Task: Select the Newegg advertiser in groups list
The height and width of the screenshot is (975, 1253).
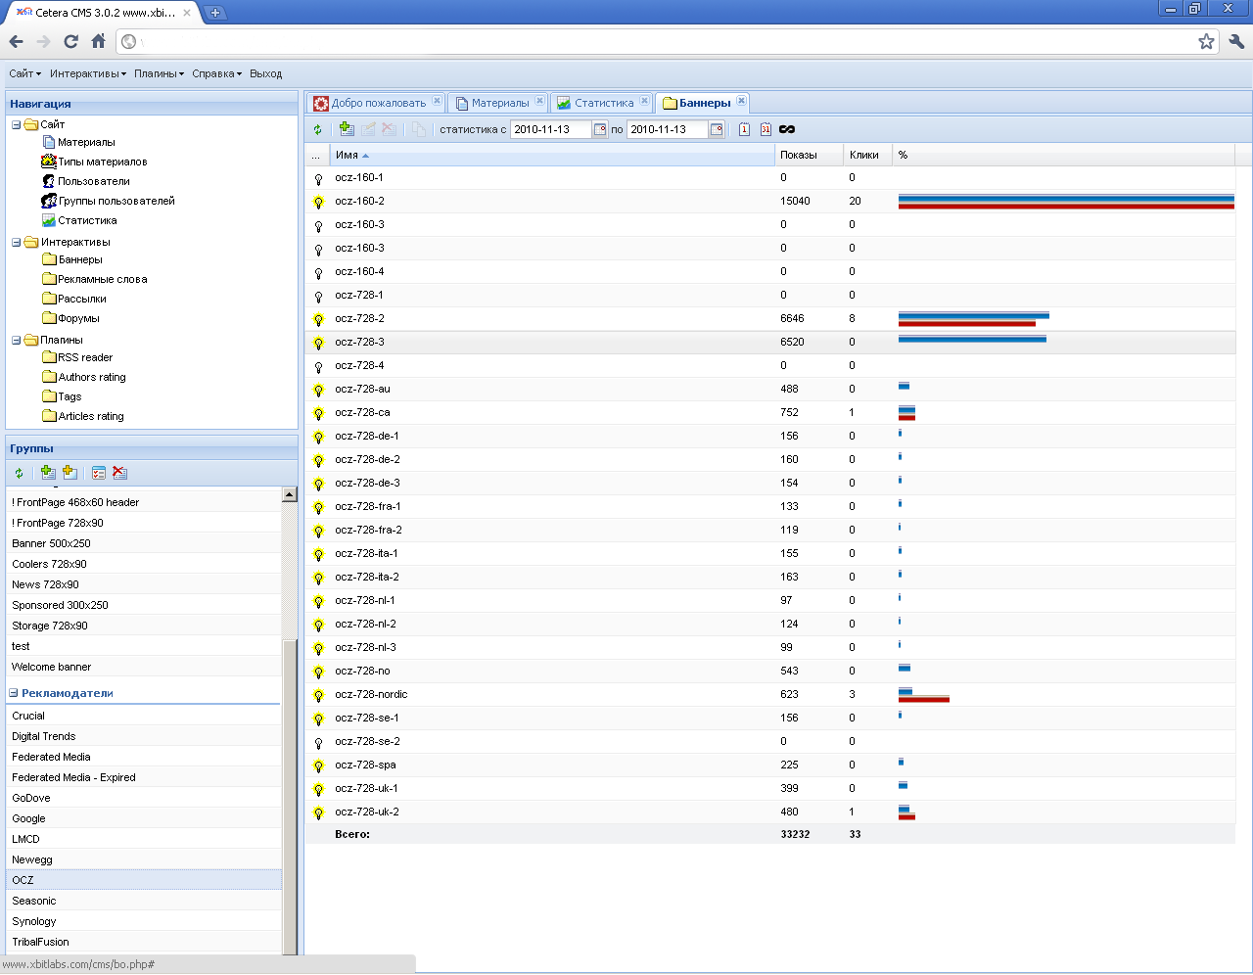Action: click(x=32, y=859)
